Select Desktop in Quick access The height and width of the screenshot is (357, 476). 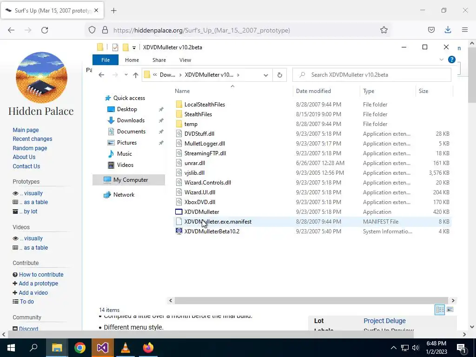click(127, 109)
